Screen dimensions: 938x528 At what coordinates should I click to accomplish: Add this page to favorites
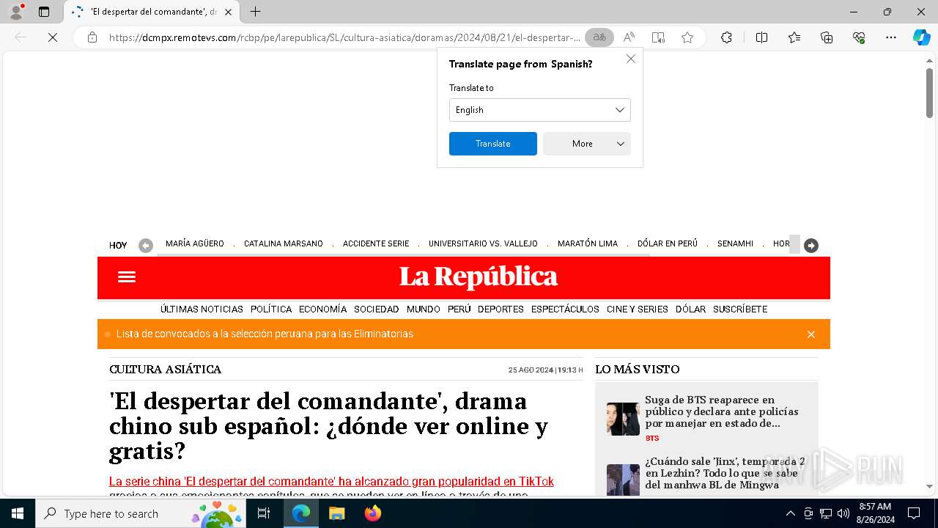click(687, 37)
